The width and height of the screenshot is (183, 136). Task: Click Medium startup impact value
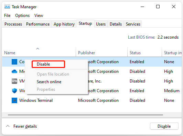pos(172,91)
